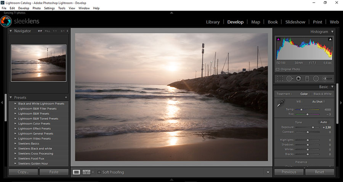
Task: Toggle the Original Photo checkbox
Action: click(277, 69)
